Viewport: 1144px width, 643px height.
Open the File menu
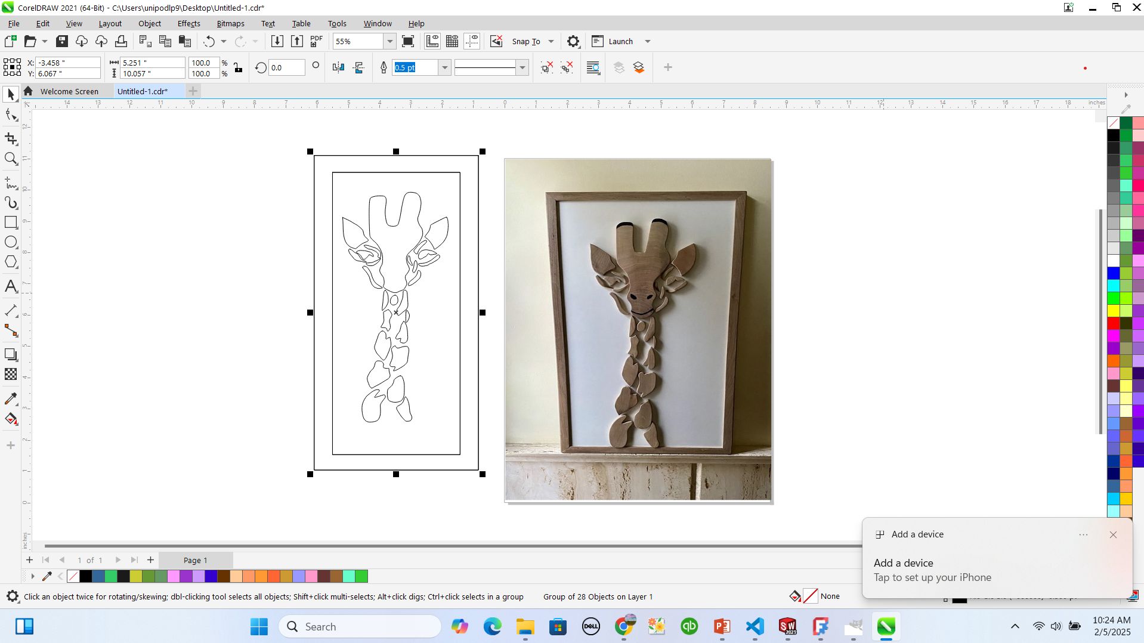[14, 23]
